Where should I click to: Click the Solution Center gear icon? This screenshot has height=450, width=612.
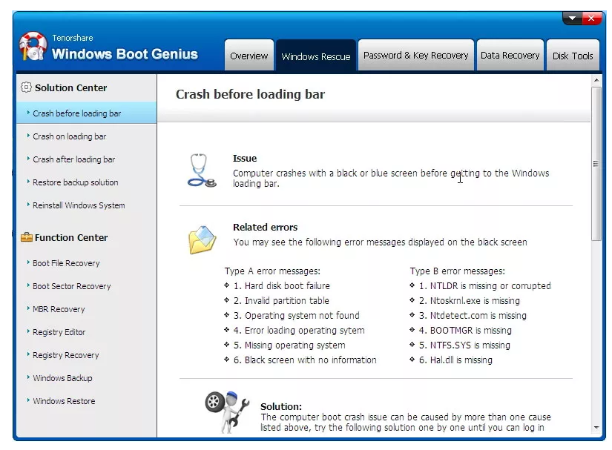[x=26, y=87]
